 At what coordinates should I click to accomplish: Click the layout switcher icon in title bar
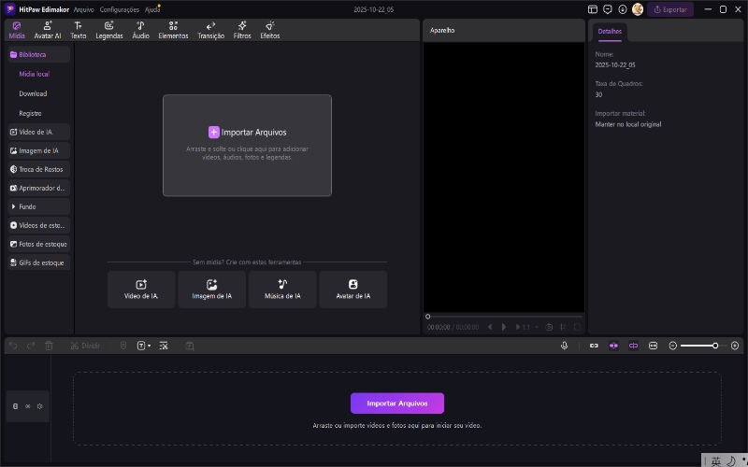coord(593,9)
